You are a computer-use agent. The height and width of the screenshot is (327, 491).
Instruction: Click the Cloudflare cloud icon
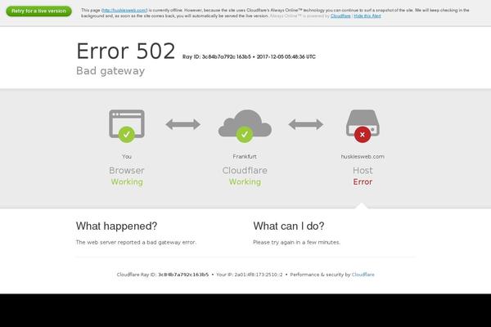[x=245, y=123]
